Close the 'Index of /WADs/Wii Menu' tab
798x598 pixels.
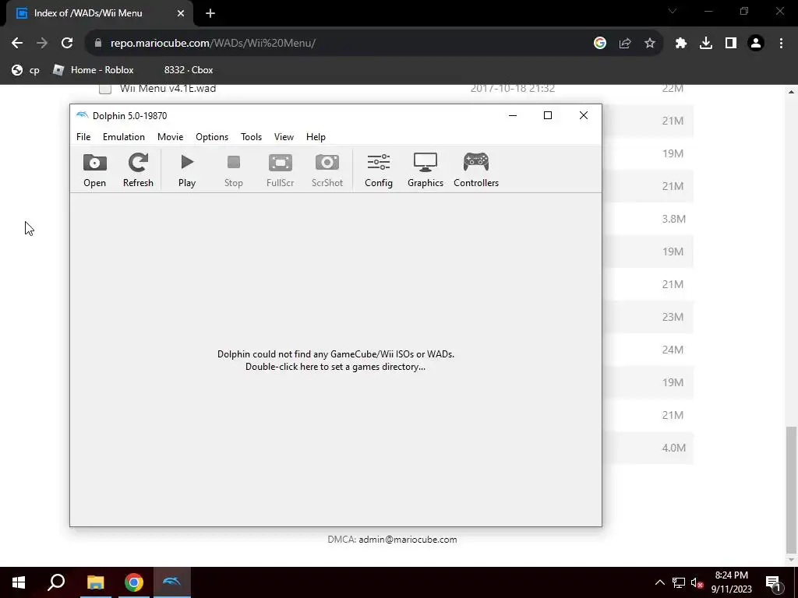click(181, 13)
